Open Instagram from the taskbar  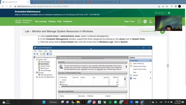[94, 102]
